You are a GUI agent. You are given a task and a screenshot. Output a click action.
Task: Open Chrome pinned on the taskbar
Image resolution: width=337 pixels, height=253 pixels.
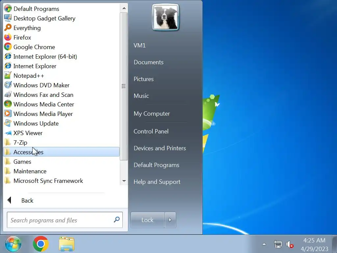point(40,244)
